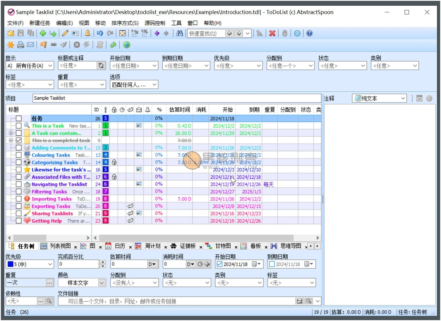Uncheck the completed task checkbox
The image size is (441, 321).
click(x=19, y=140)
